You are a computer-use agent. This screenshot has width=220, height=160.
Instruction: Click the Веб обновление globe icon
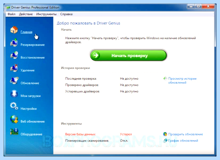pos(14,119)
